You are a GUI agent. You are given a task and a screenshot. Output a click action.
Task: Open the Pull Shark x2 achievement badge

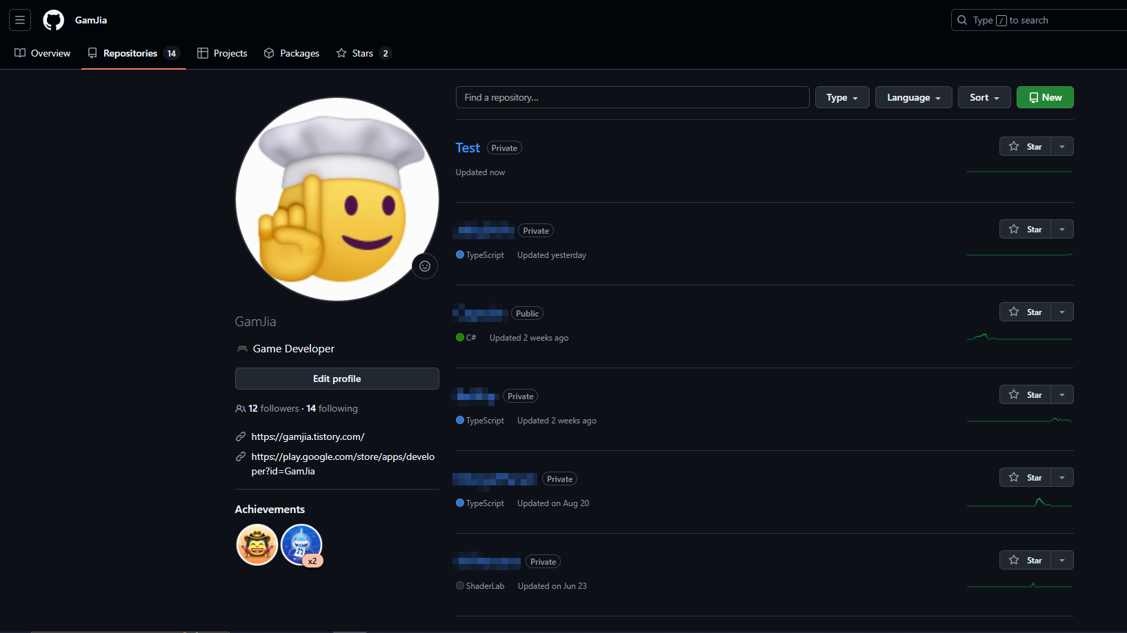(301, 545)
